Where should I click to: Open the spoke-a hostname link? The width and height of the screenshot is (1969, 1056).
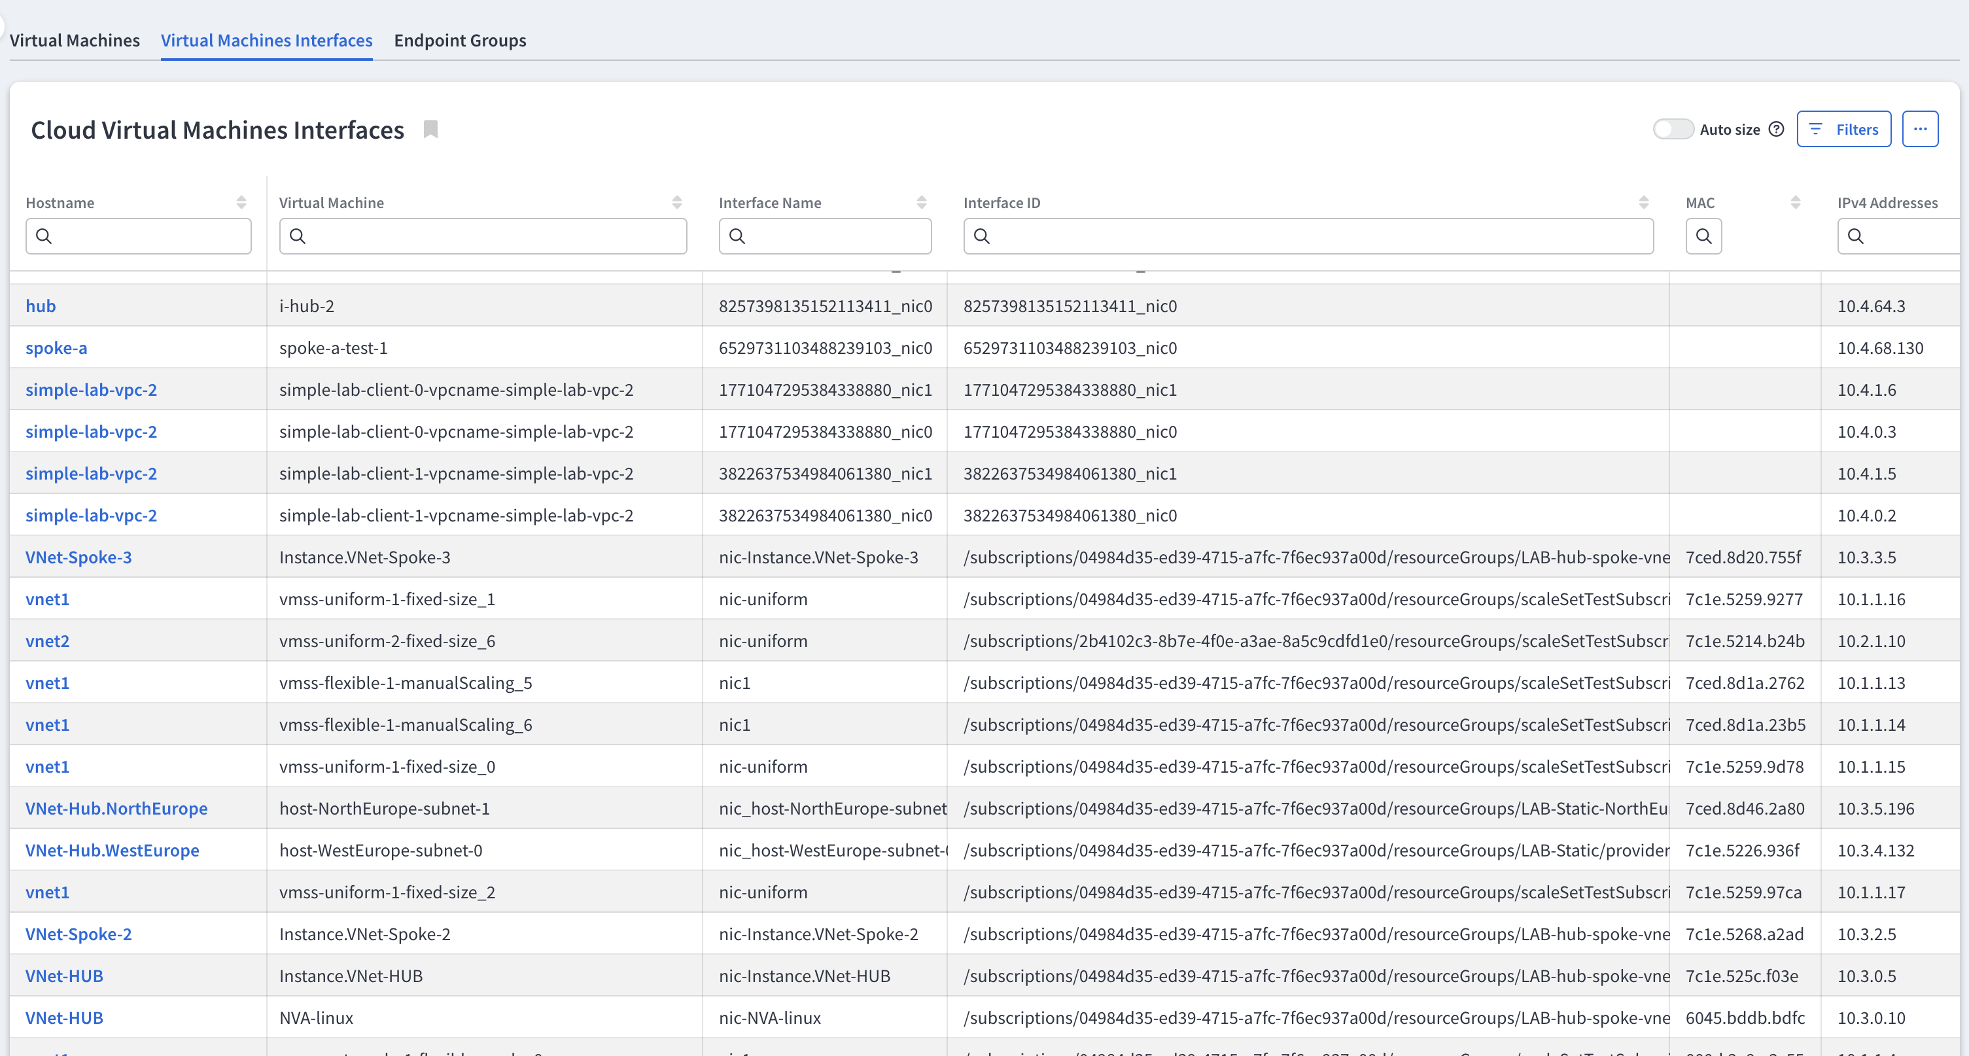pyautogui.click(x=56, y=348)
